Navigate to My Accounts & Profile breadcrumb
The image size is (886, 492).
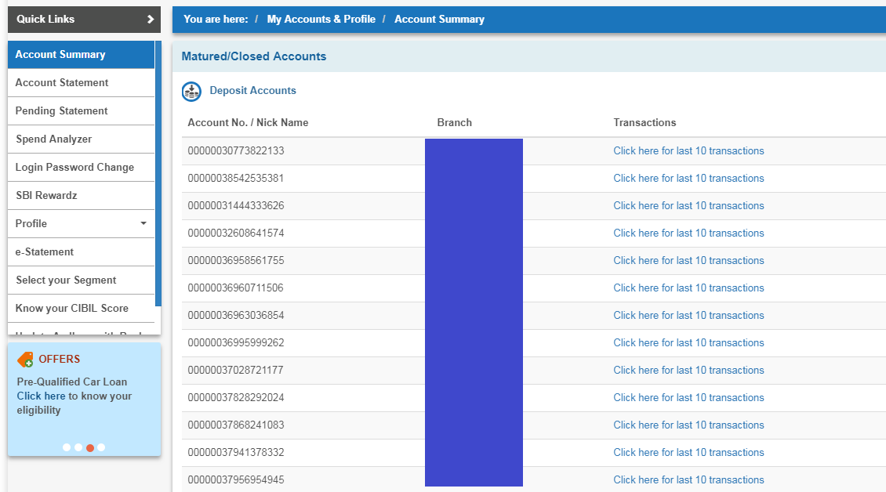(321, 19)
